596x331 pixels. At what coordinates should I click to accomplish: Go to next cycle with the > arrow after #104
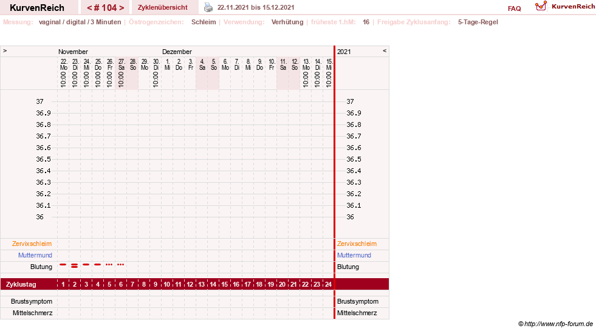(122, 8)
